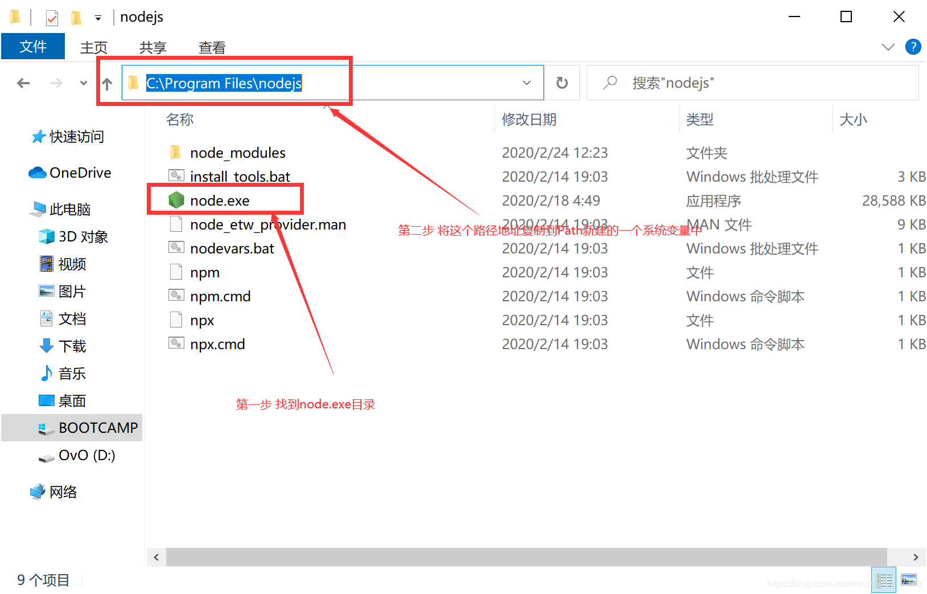The height and width of the screenshot is (594, 927).
Task: Select the npx file icon
Action: coord(176,319)
